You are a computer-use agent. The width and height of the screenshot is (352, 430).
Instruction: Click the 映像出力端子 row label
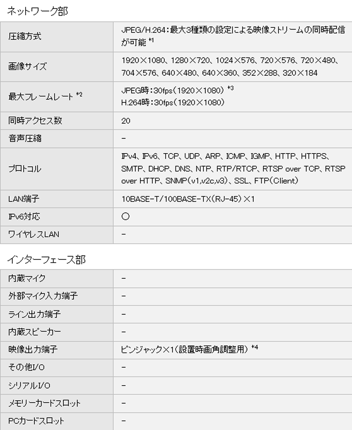pos(33,350)
